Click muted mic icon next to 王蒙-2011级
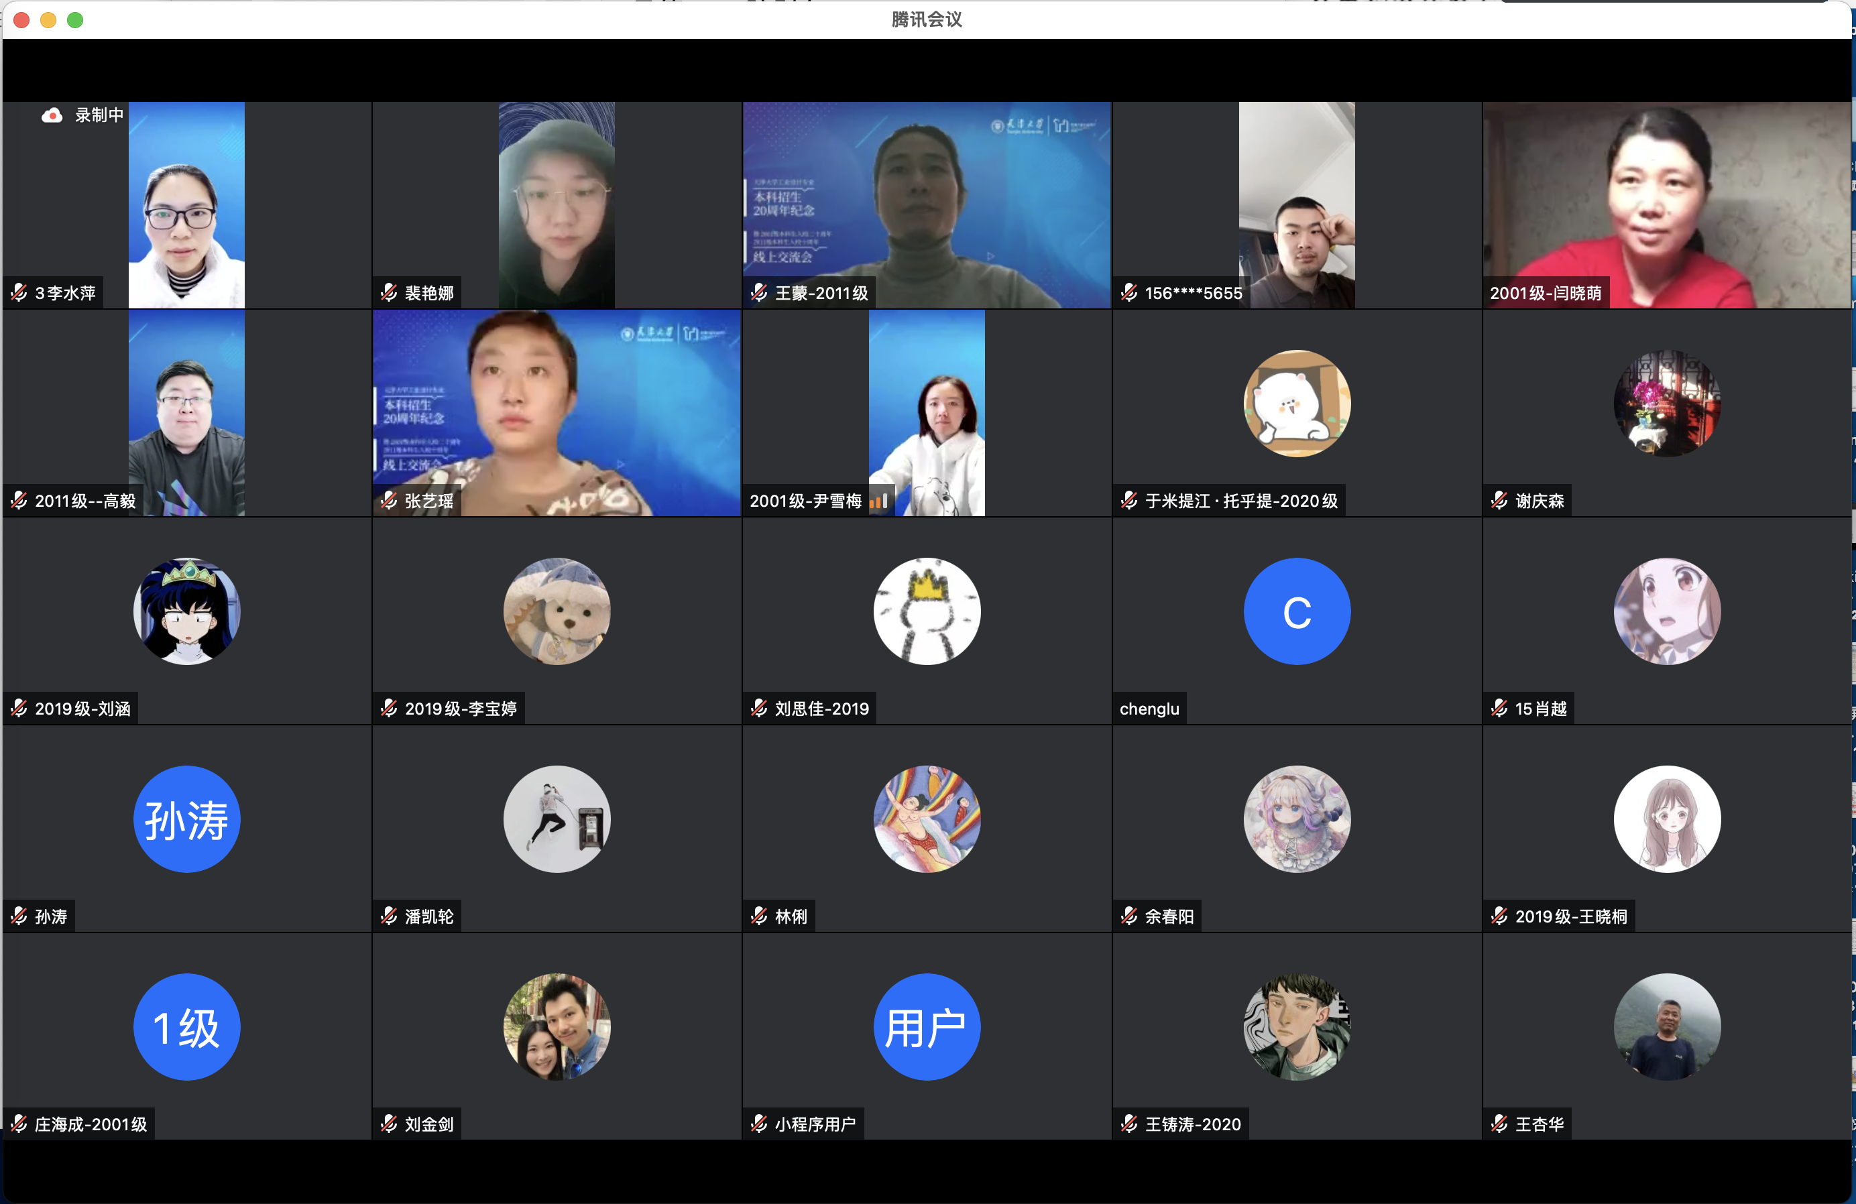This screenshot has height=1204, width=1856. click(759, 293)
